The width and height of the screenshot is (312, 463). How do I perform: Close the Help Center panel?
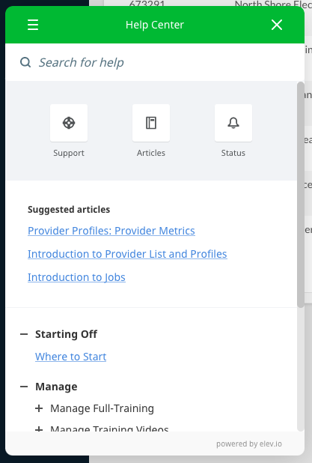pyautogui.click(x=277, y=25)
